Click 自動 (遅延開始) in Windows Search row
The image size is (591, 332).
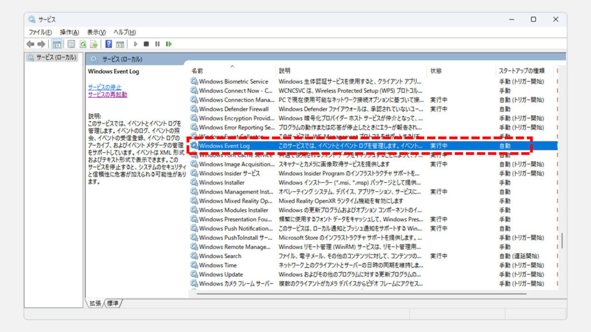pyautogui.click(x=519, y=256)
